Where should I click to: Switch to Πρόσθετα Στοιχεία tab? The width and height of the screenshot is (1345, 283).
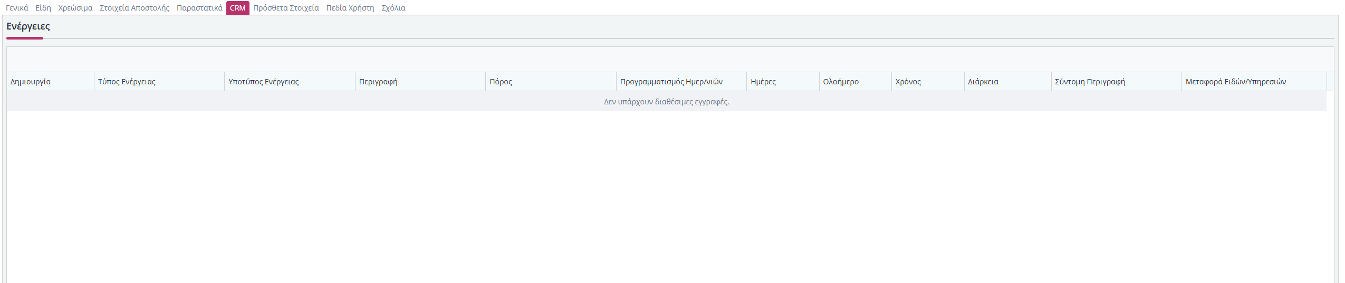[x=286, y=8]
